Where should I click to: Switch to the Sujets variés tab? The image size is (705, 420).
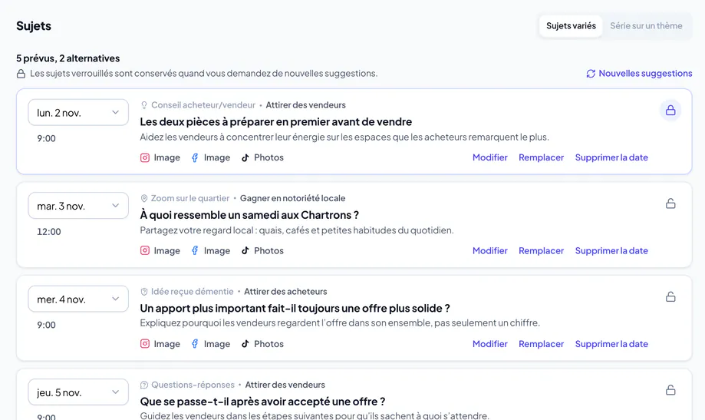pos(571,25)
